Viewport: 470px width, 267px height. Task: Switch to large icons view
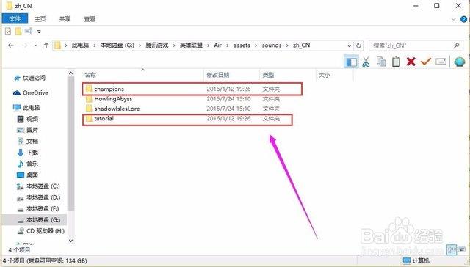click(462, 249)
